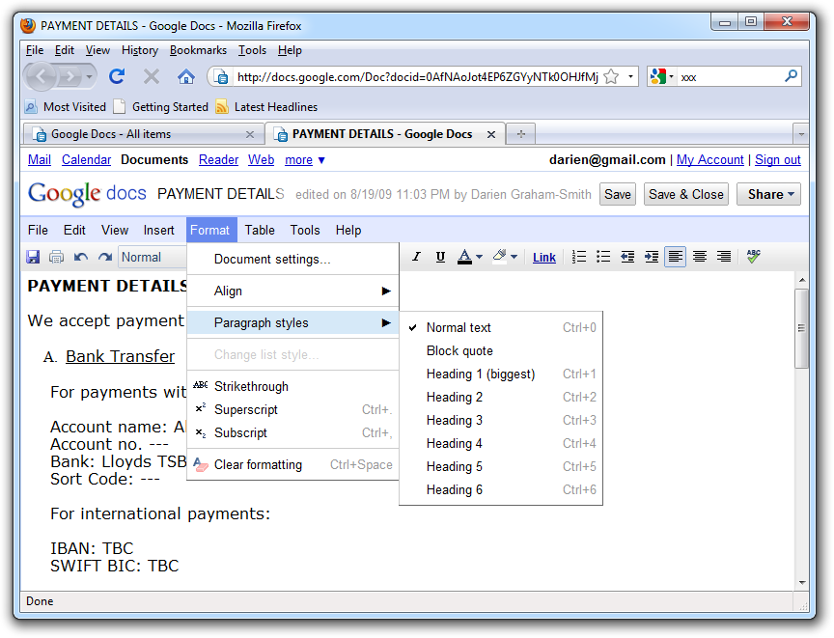Click in the Firefox search box

[732, 77]
